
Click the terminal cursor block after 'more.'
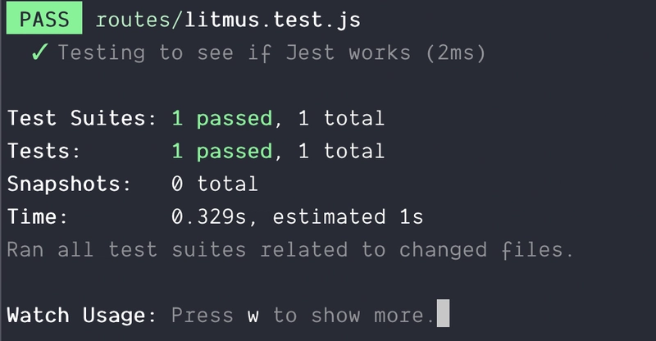pos(443,314)
